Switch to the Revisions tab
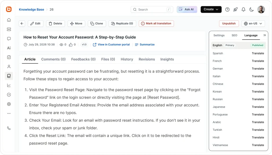 (147, 59)
